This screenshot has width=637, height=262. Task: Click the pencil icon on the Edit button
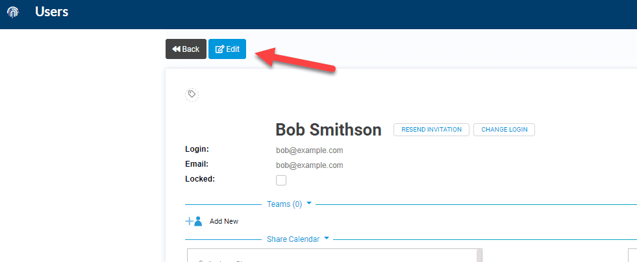pyautogui.click(x=219, y=49)
